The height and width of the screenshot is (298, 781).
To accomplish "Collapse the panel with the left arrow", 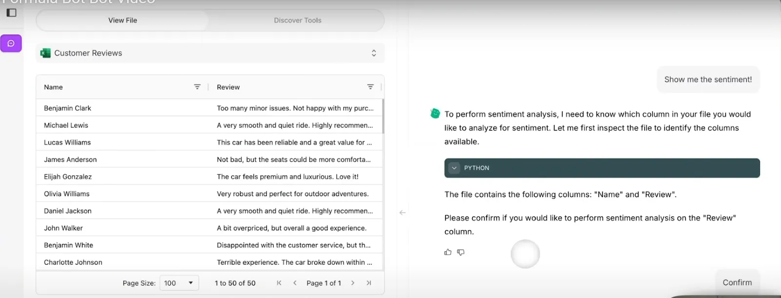I will [x=402, y=212].
